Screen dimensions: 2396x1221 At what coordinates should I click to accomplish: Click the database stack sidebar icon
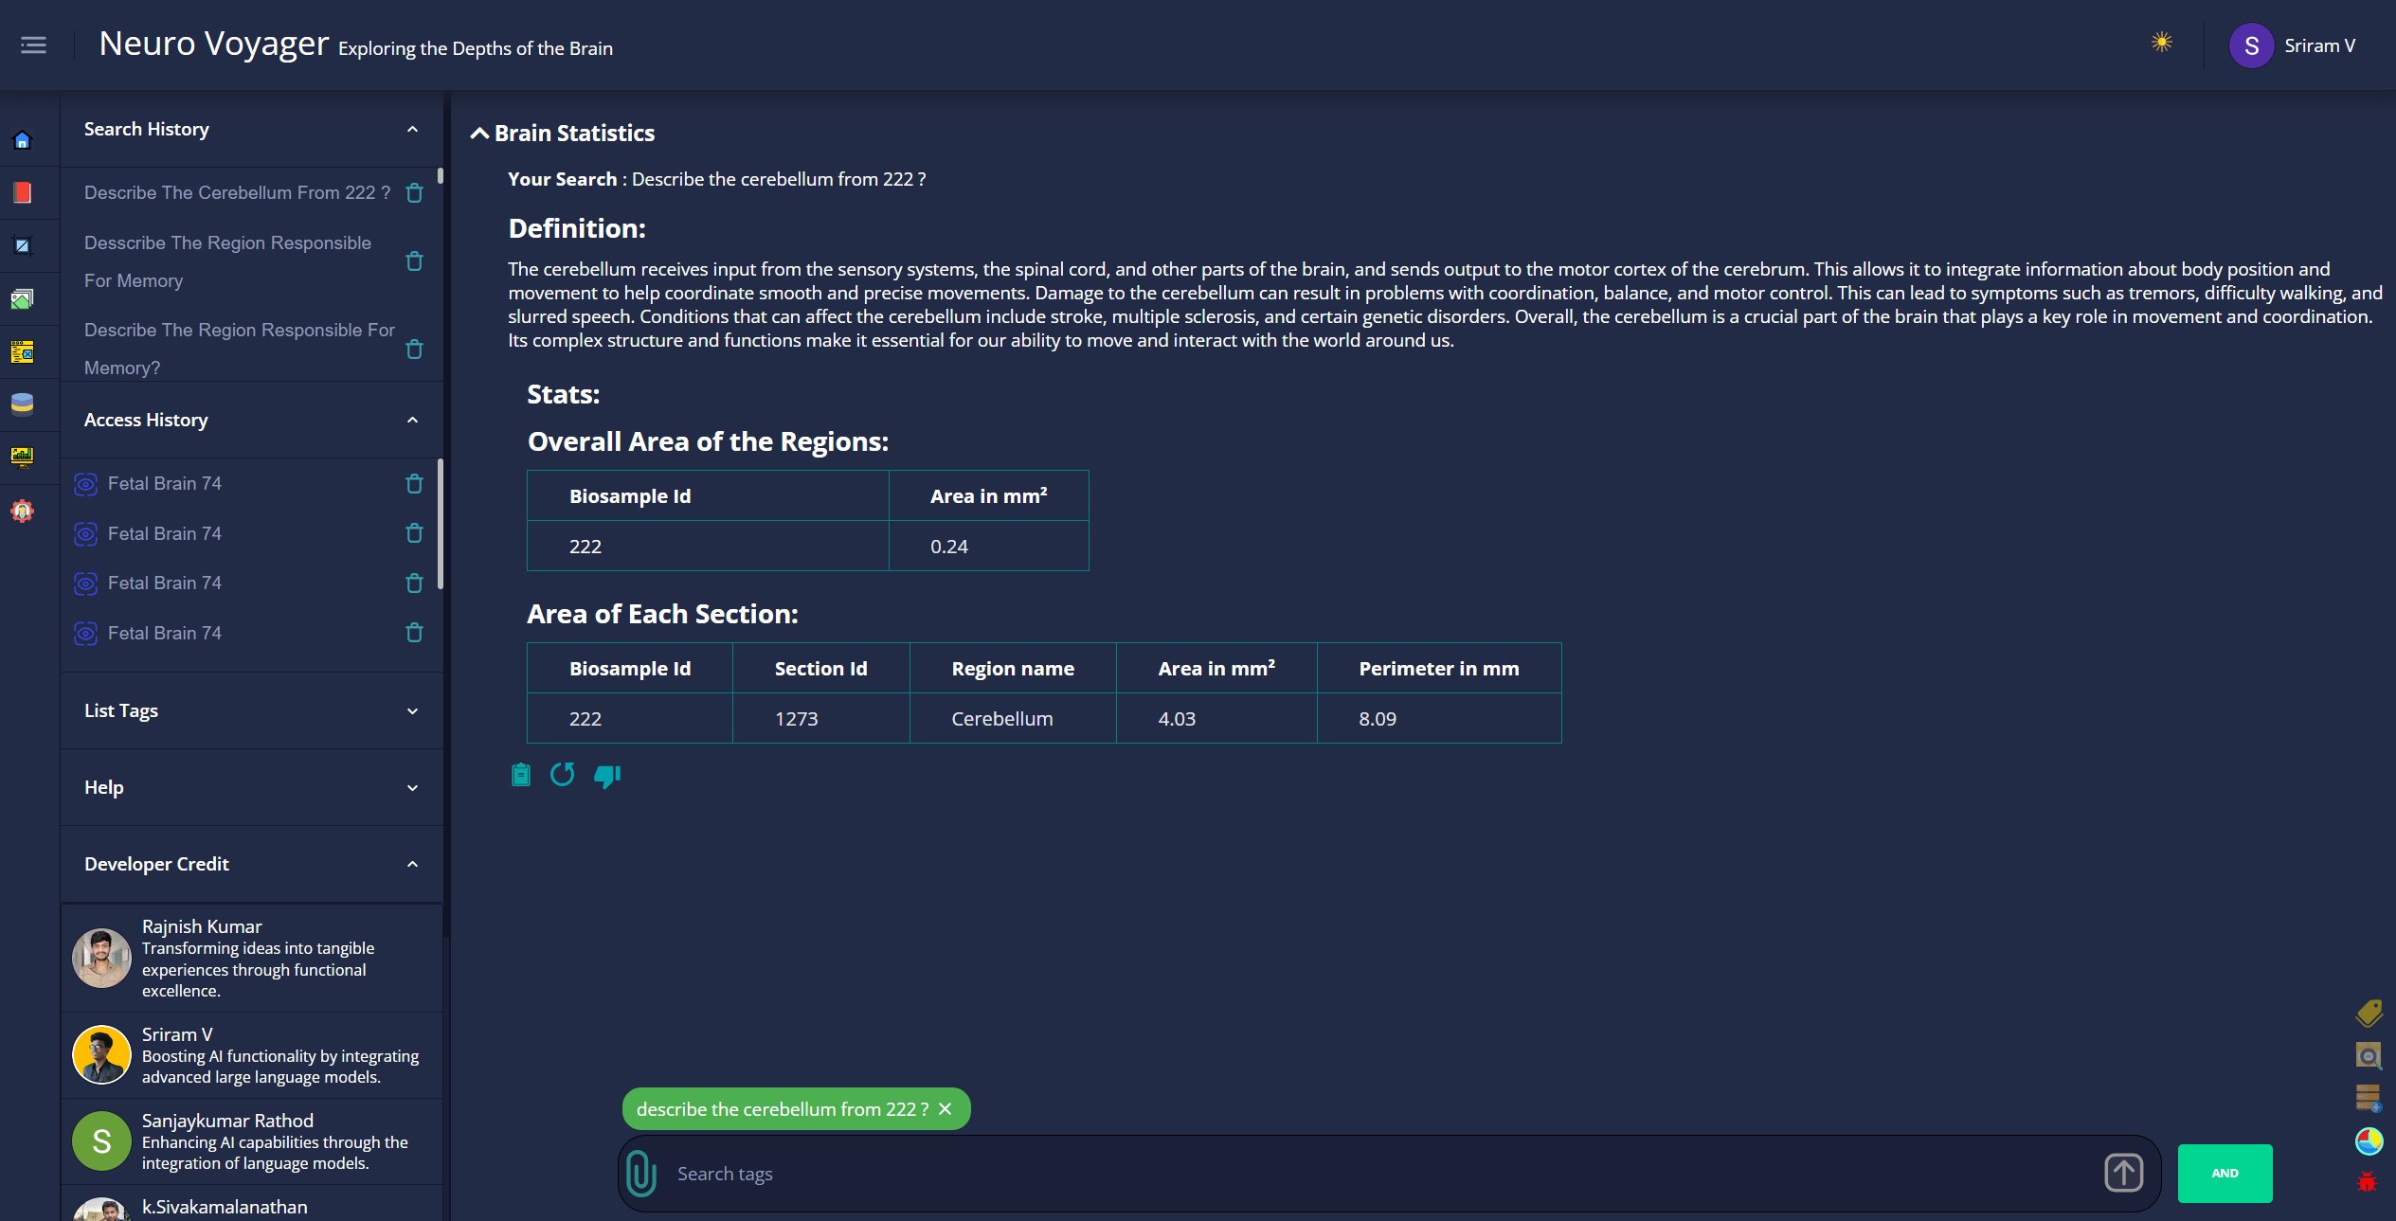(x=23, y=404)
